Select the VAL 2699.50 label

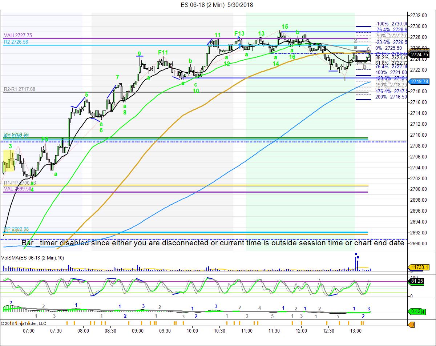coord(18,189)
